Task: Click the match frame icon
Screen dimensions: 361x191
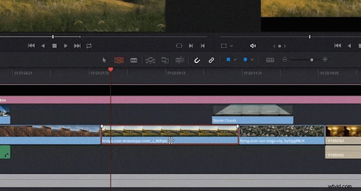Action: (x=179, y=46)
